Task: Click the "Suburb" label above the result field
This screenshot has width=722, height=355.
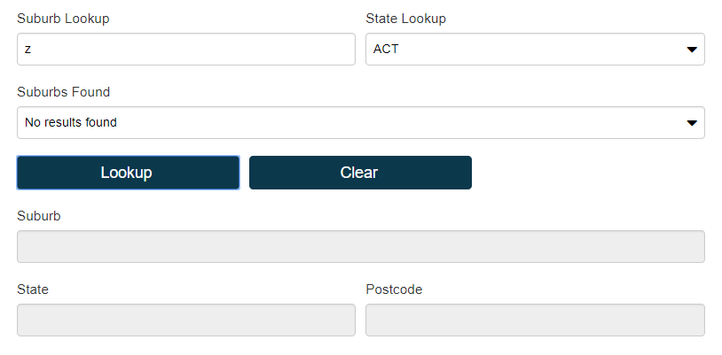Action: pyautogui.click(x=39, y=216)
